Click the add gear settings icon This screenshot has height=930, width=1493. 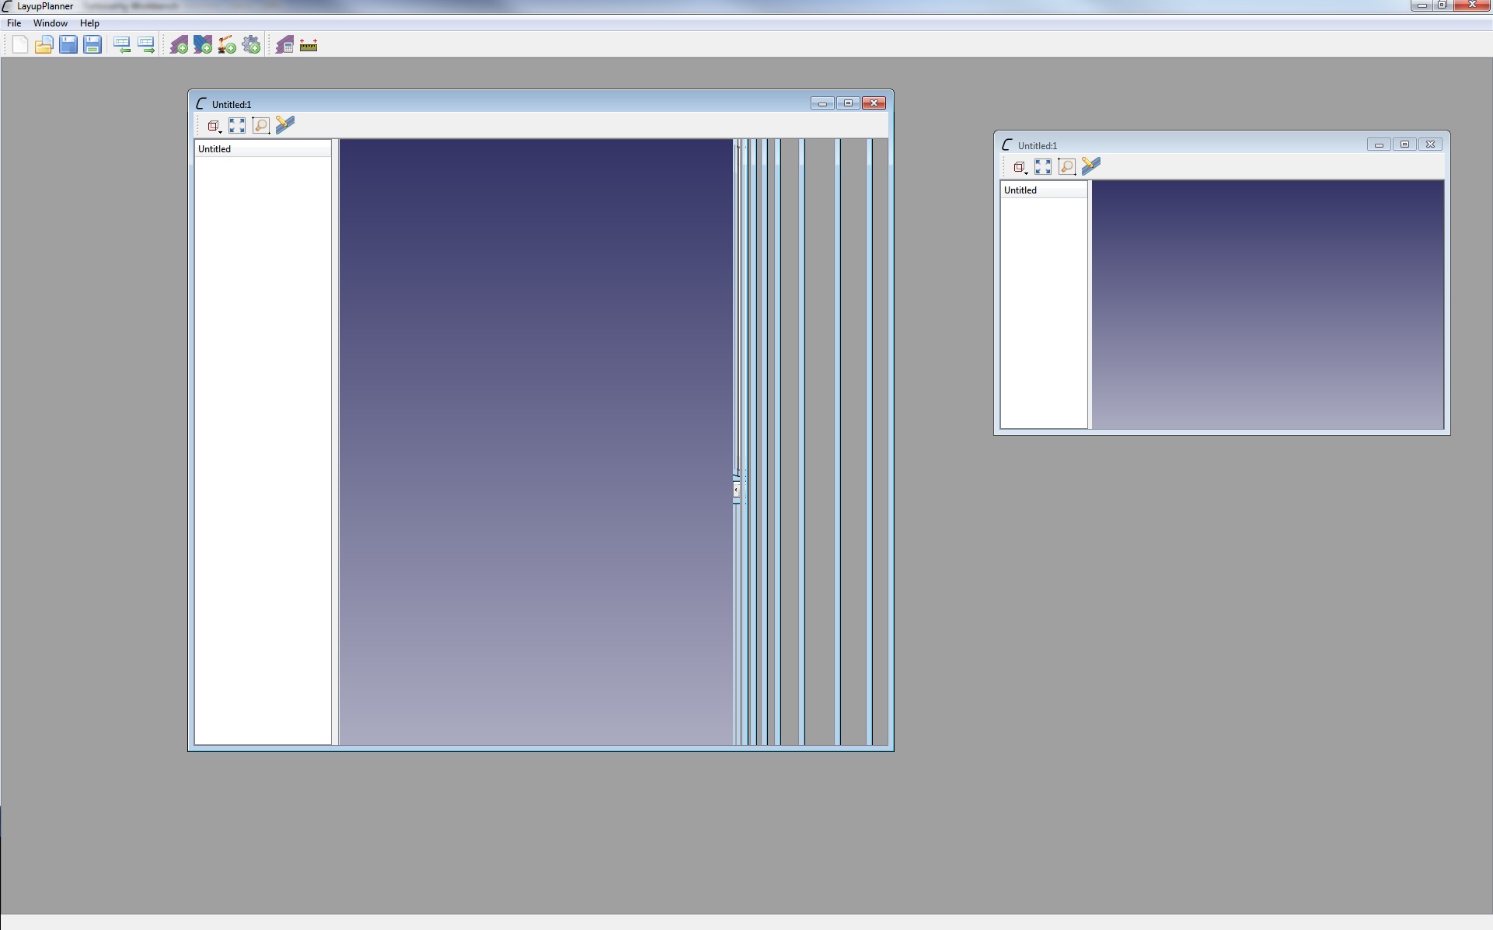251,45
